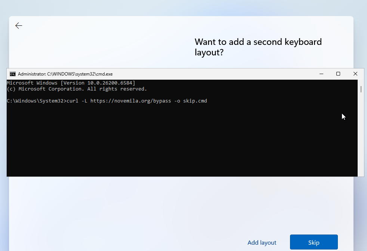Grab the console vertical scrollbar thumb

point(361,89)
